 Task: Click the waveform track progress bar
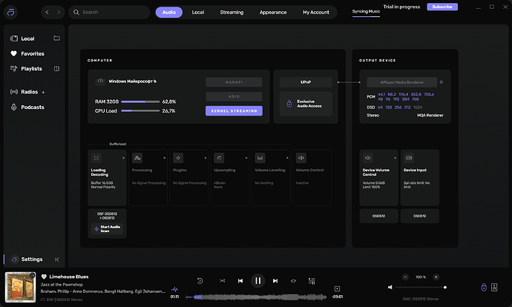click(x=256, y=297)
